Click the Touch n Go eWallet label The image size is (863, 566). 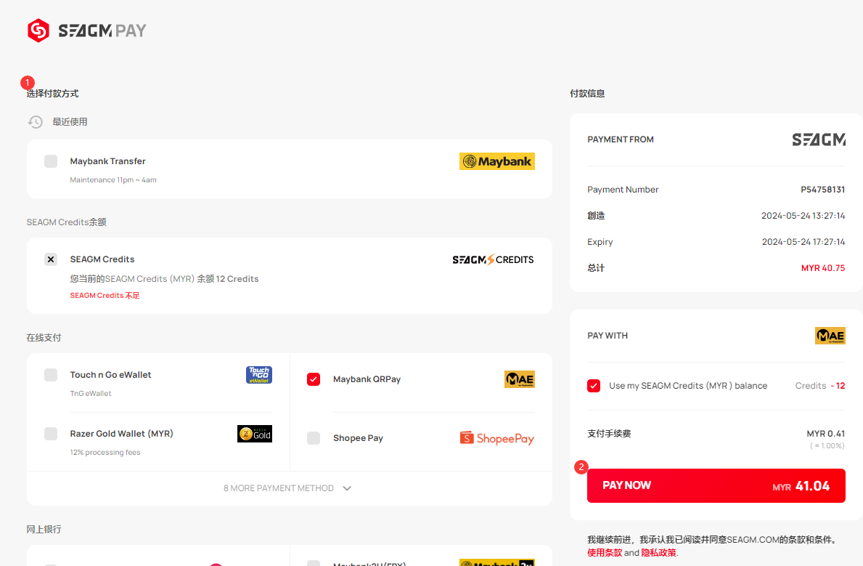110,375
